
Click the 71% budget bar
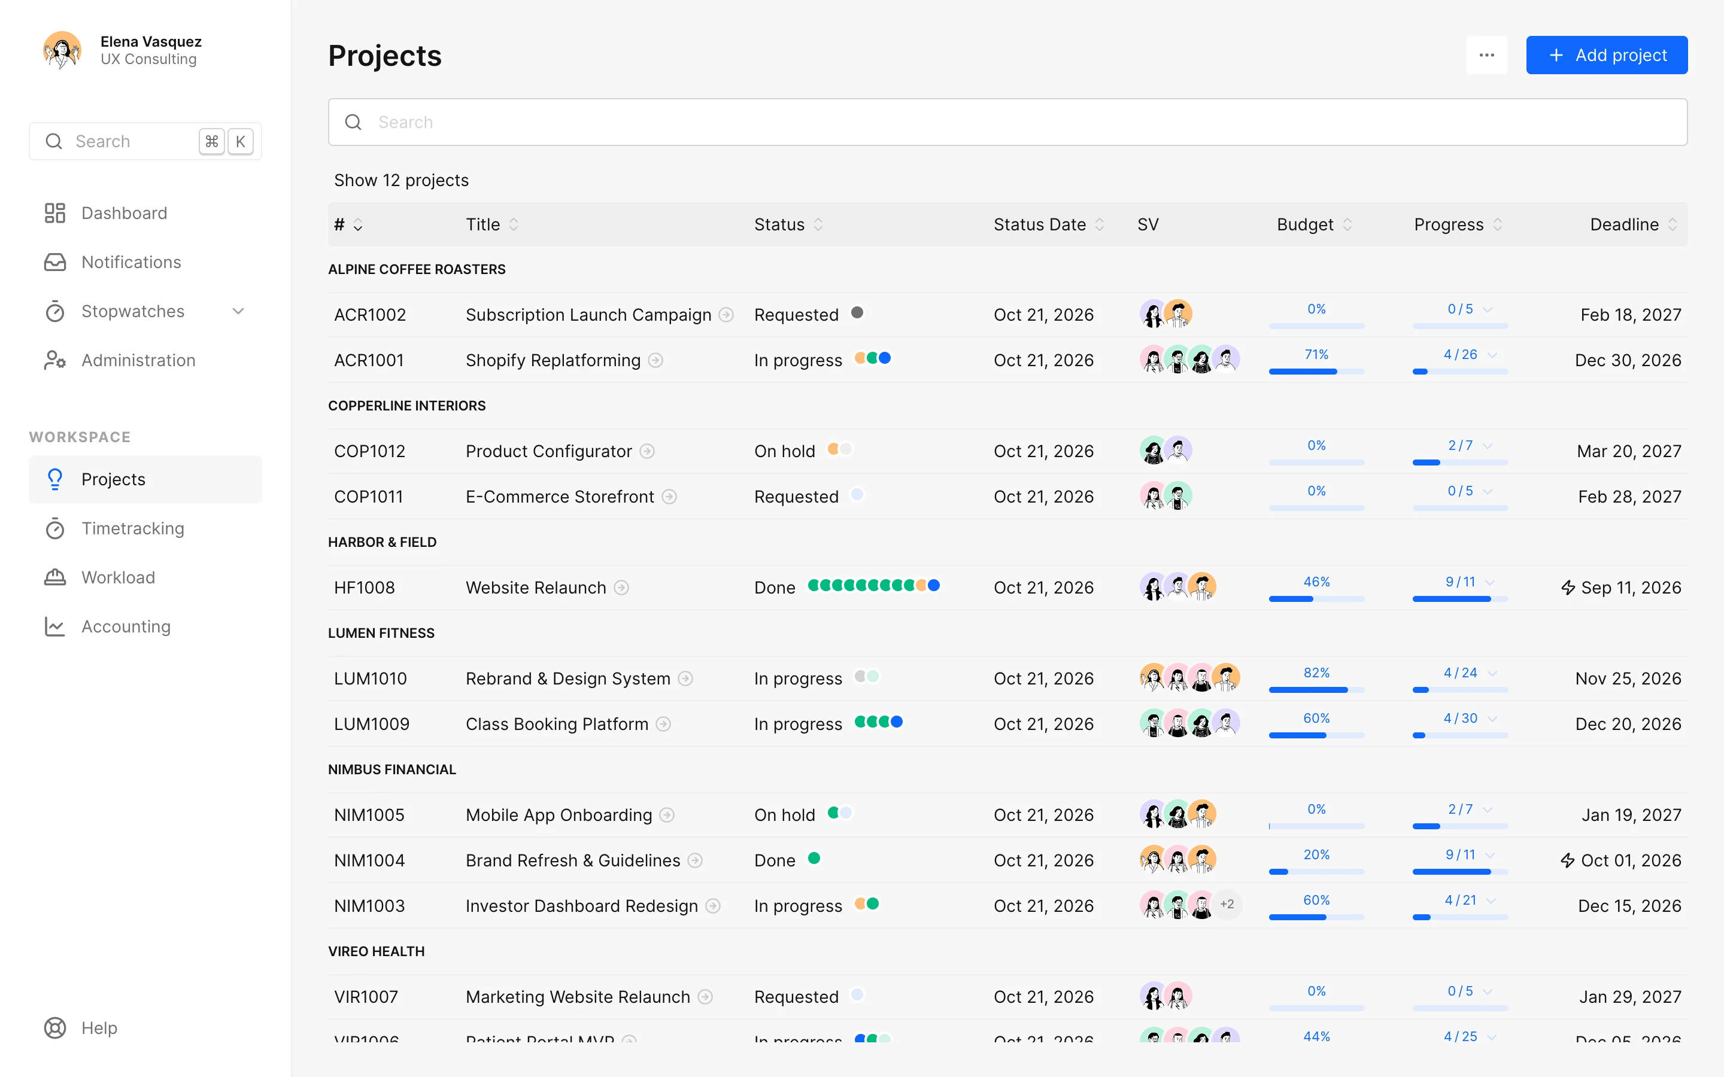pos(1316,371)
